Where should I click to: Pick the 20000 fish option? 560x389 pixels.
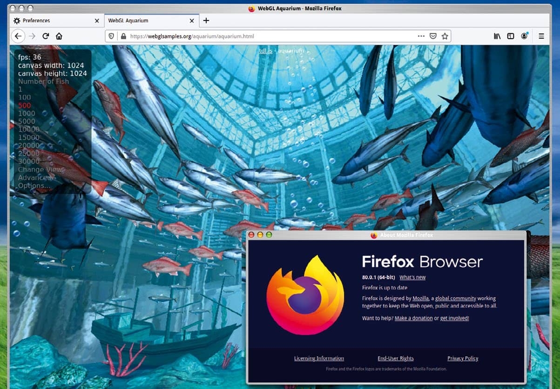[29, 145]
